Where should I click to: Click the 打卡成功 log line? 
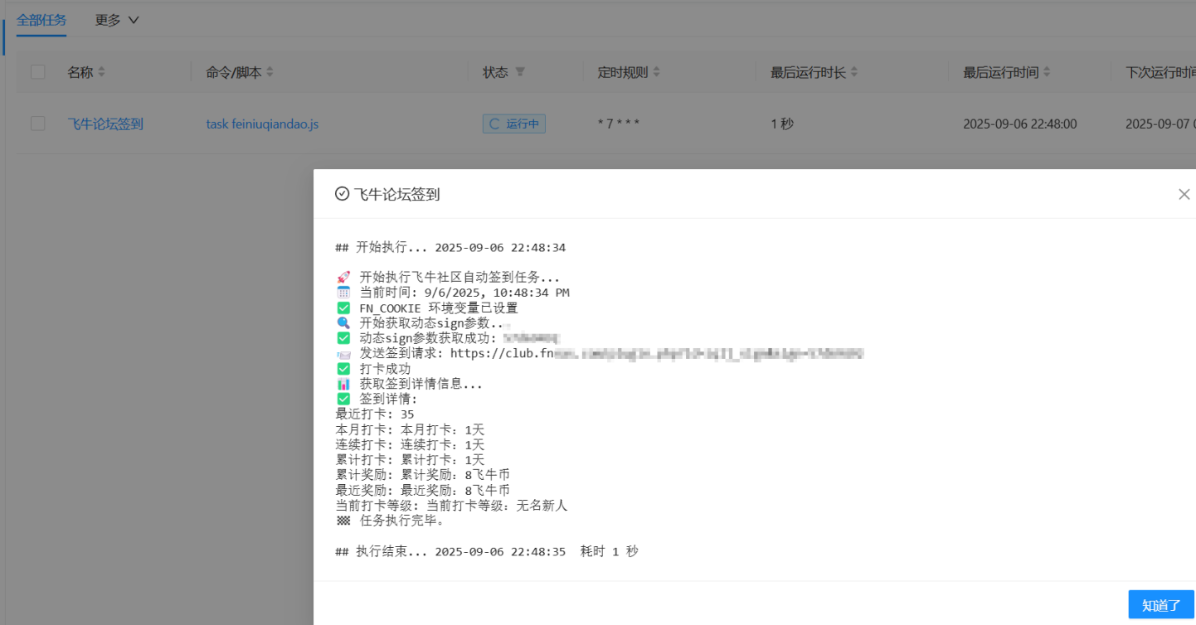point(373,368)
